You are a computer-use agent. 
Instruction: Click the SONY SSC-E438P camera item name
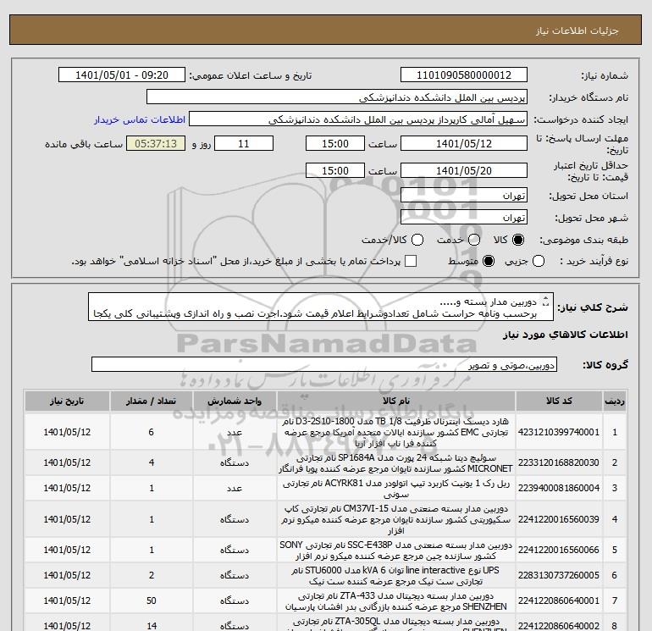(x=396, y=551)
